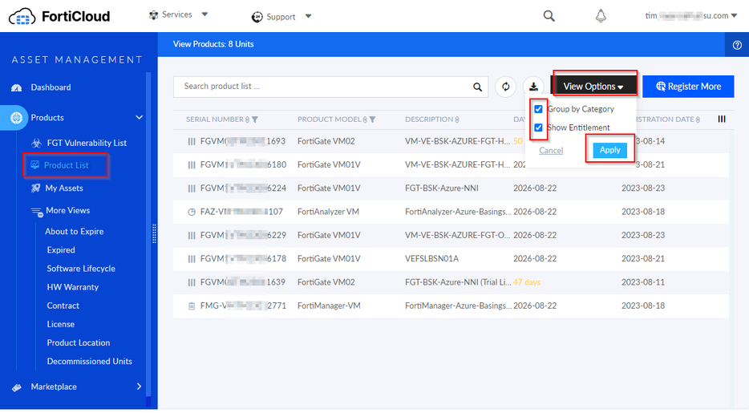
Task: Click the sidebar resize handle
Action: [x=154, y=233]
